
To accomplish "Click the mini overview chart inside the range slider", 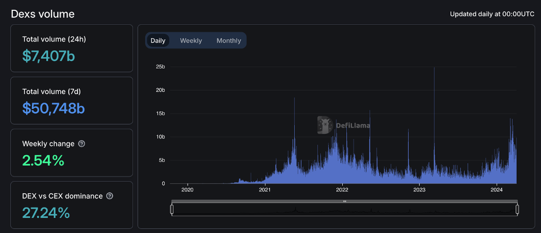I will tap(344, 209).
